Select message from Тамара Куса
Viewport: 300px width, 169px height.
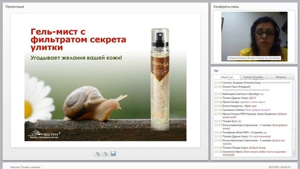(228, 121)
